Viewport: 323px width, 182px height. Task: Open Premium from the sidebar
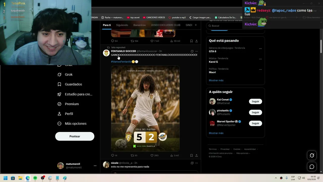[68, 104]
